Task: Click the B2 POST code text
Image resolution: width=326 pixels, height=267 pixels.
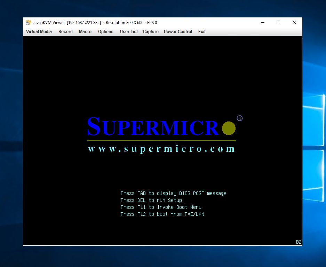Action: tap(299, 242)
